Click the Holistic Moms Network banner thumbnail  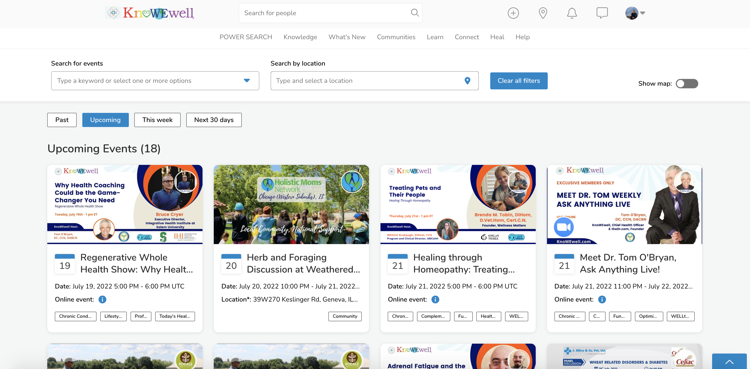pyautogui.click(x=291, y=204)
